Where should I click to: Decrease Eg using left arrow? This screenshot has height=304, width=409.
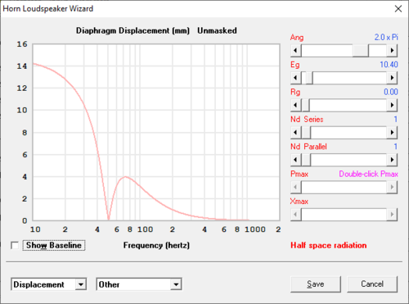click(295, 78)
